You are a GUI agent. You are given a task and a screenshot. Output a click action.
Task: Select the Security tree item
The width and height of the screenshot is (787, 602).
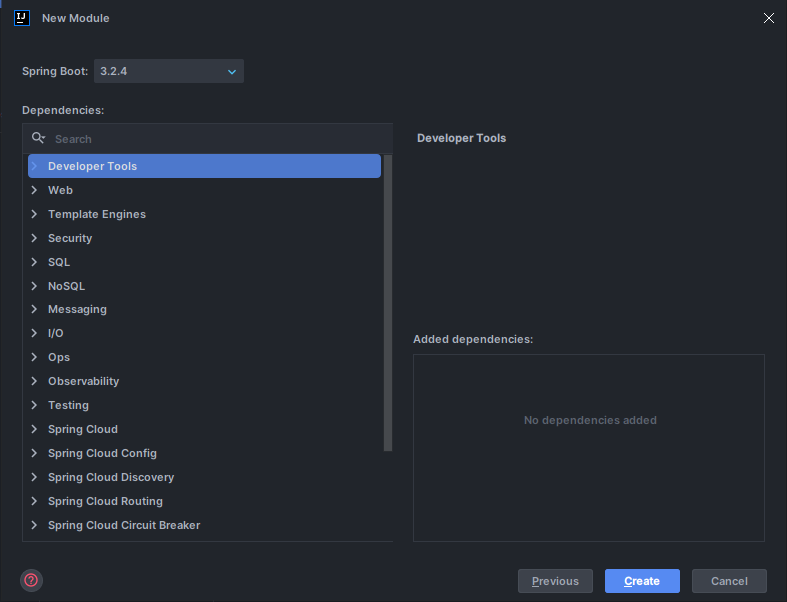[70, 238]
